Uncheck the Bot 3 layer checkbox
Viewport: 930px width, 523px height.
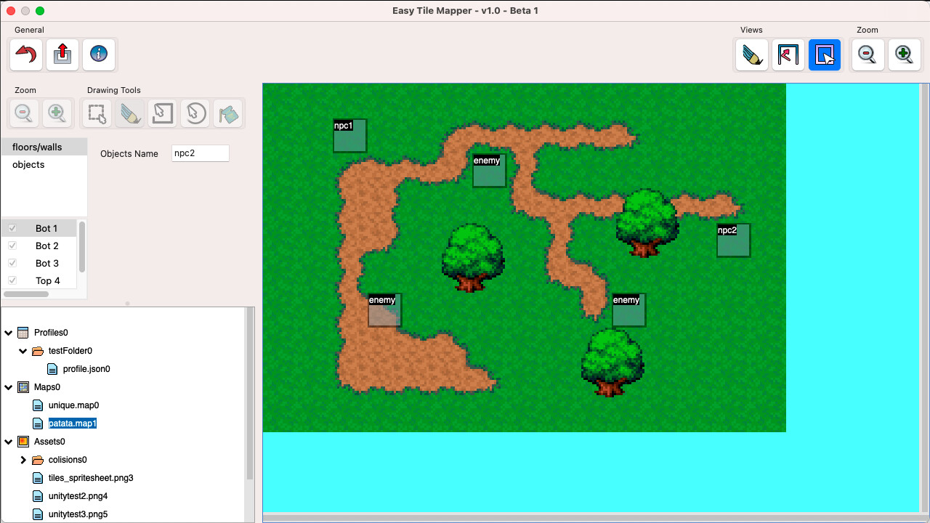click(12, 263)
